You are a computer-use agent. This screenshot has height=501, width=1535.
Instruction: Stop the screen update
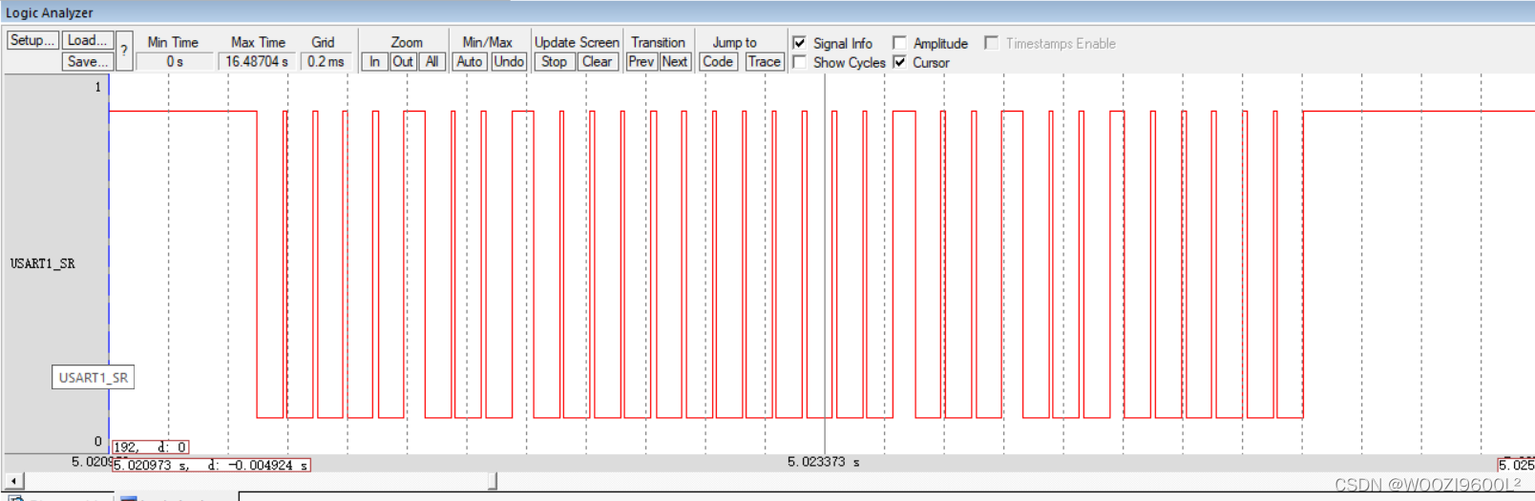point(554,61)
